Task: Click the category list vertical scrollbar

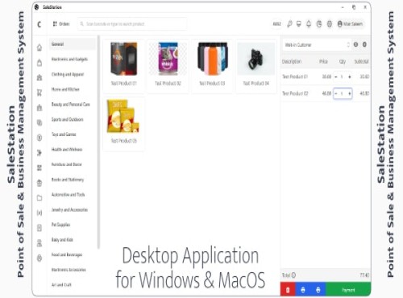Action: pyautogui.click(x=98, y=143)
